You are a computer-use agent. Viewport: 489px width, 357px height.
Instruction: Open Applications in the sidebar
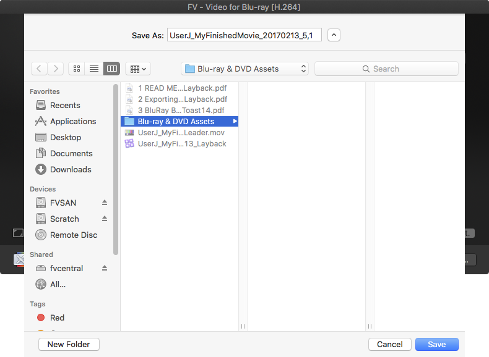click(73, 122)
